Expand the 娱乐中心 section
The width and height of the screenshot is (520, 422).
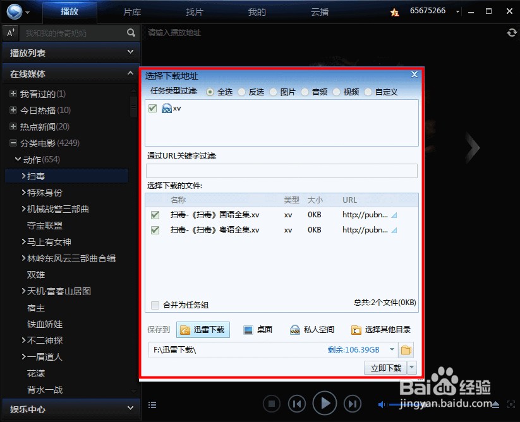click(130, 408)
